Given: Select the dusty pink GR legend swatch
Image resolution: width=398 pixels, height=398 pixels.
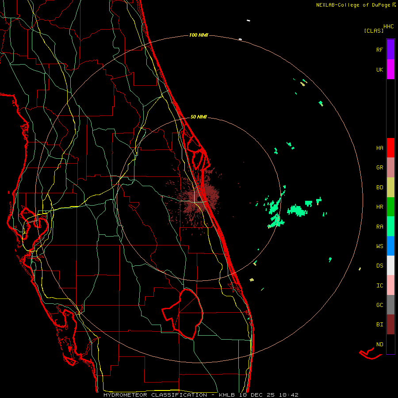Looking at the screenshot, I should coord(390,168).
